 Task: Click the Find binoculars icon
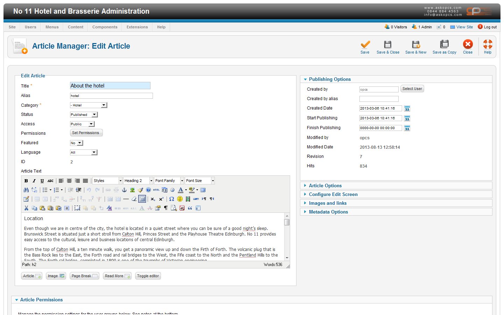[x=26, y=190]
